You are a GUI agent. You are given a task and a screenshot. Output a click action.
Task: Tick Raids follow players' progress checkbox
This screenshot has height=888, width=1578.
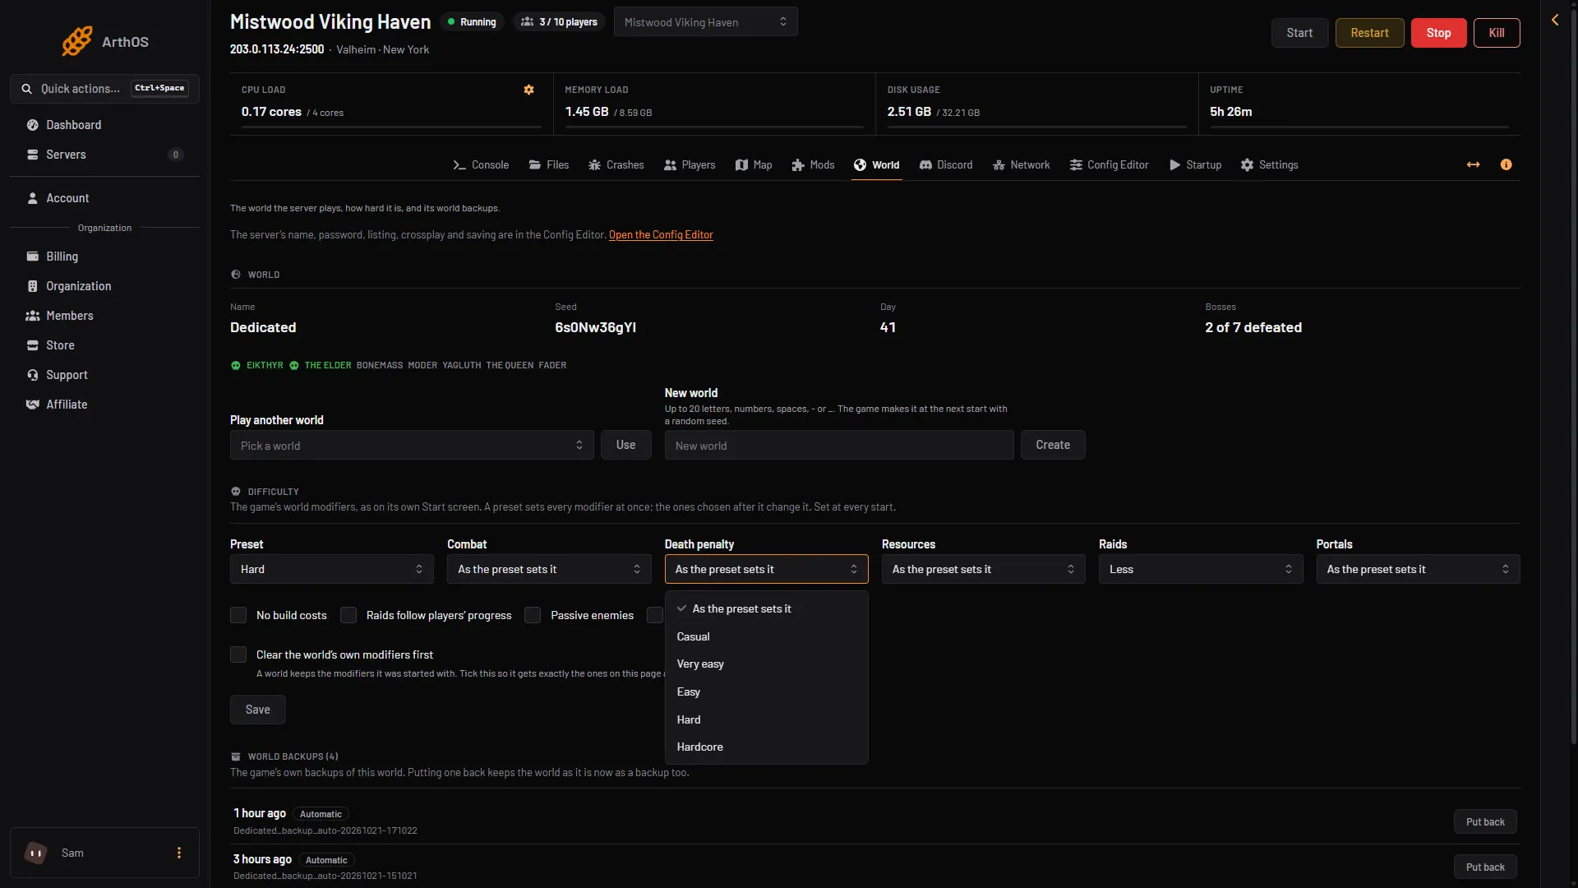pyautogui.click(x=348, y=615)
